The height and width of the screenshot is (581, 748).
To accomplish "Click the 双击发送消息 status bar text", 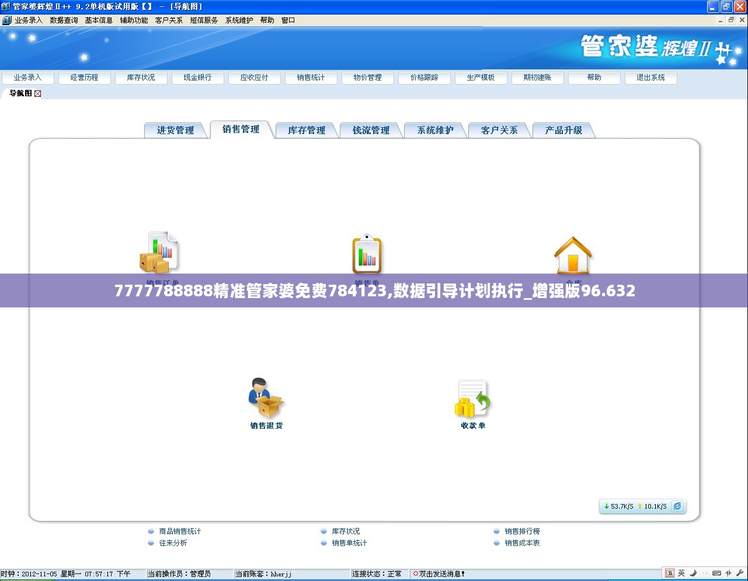I will 441,574.
